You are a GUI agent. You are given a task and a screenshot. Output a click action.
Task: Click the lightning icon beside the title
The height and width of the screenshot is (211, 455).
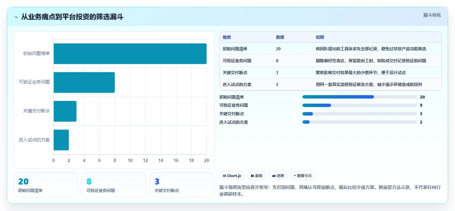[16, 17]
